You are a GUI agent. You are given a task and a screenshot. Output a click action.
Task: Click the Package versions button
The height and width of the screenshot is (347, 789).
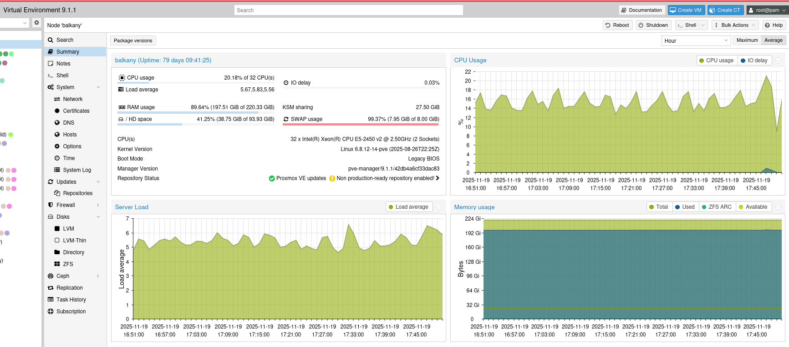133,41
